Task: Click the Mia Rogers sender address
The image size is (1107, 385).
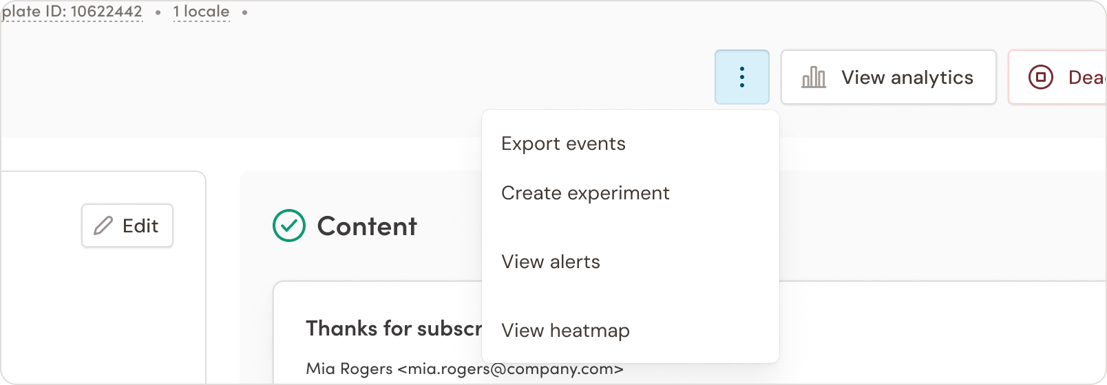Action: click(x=465, y=369)
